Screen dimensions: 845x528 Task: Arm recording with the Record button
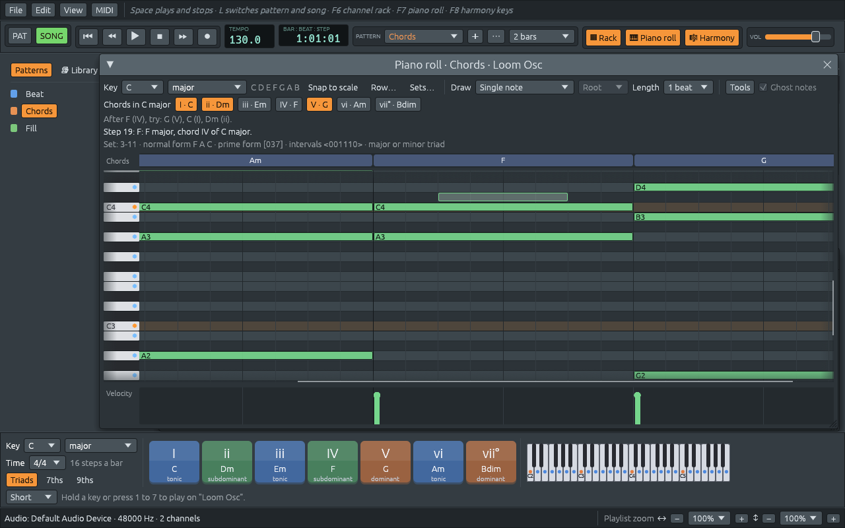[x=207, y=36]
